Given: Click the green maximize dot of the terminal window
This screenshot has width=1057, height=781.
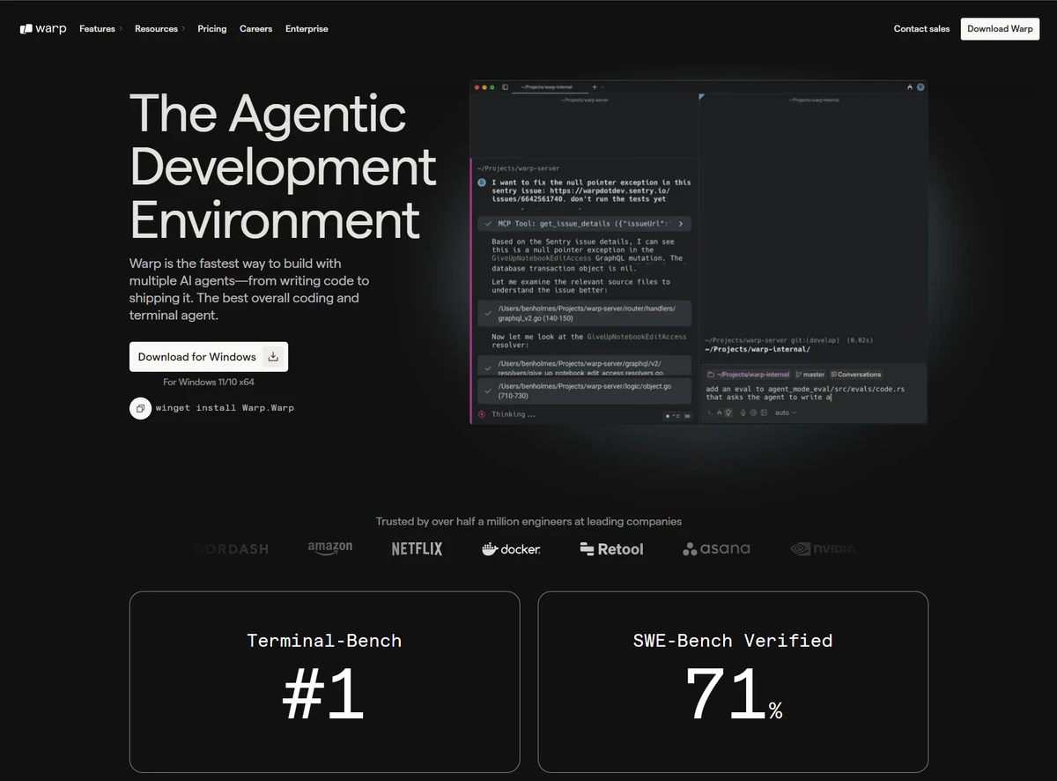Looking at the screenshot, I should pyautogui.click(x=492, y=87).
